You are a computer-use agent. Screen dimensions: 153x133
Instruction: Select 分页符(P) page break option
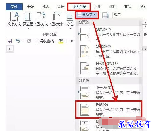point(109,34)
